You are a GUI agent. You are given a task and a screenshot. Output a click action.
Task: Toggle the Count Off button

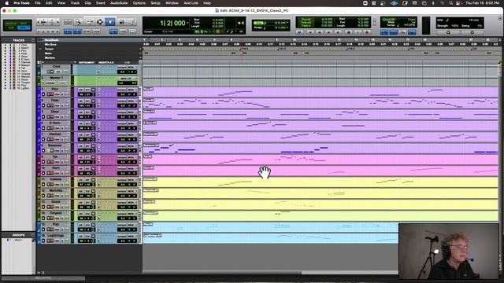click(x=389, y=20)
